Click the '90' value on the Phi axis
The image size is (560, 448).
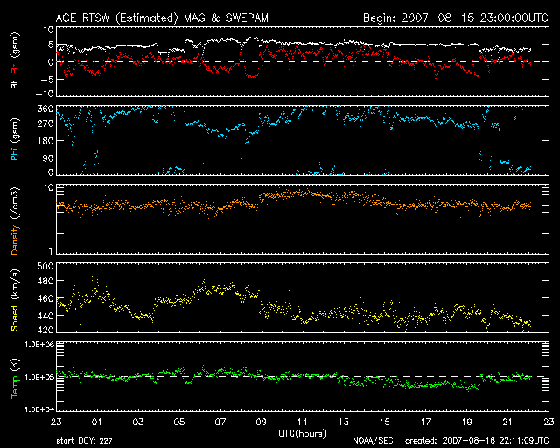pos(48,157)
